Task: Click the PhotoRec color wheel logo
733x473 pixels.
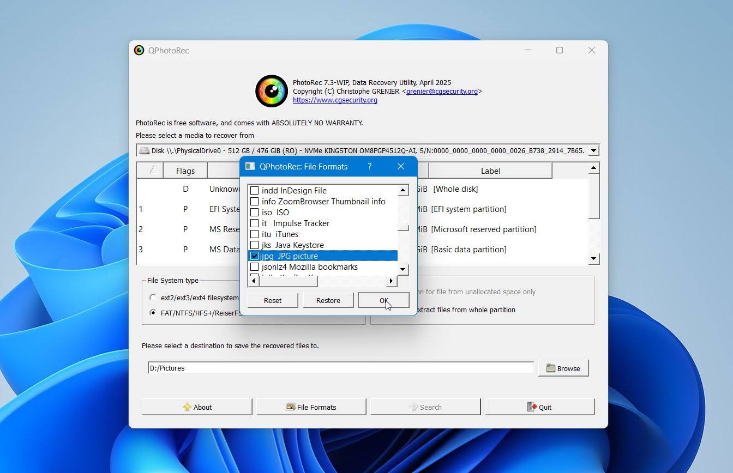Action: (271, 91)
